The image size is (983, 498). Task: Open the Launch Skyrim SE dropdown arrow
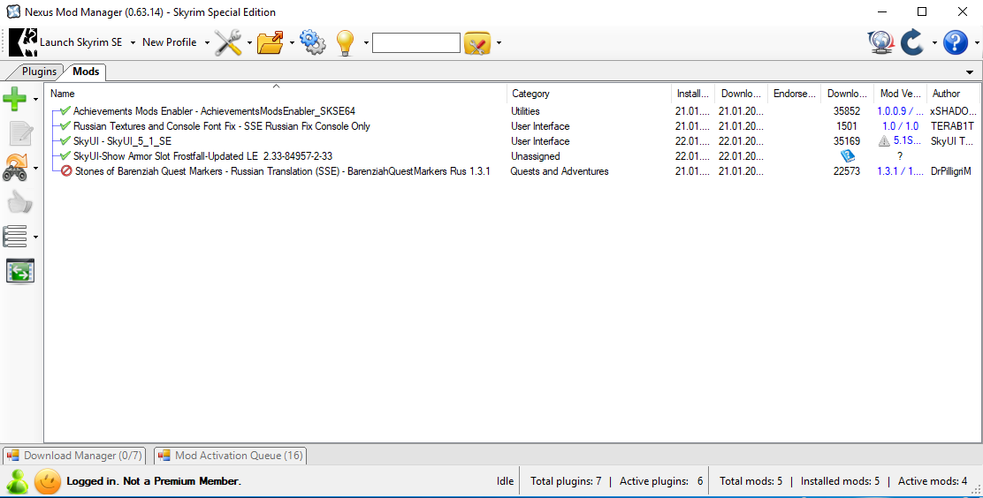133,42
